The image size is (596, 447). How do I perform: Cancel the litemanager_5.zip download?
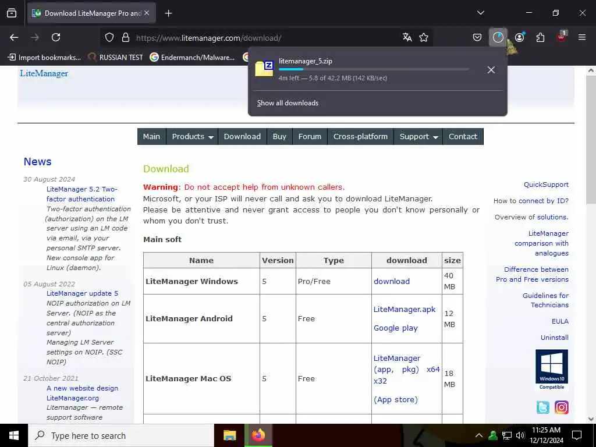[x=491, y=70]
